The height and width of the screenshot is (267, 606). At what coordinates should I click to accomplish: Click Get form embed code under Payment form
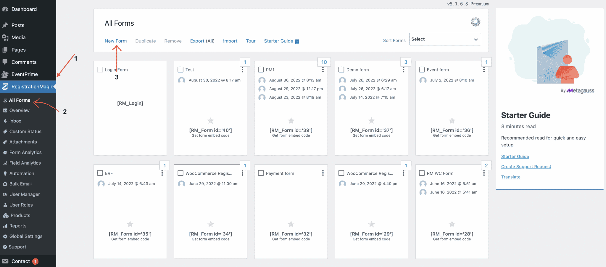tap(291, 239)
